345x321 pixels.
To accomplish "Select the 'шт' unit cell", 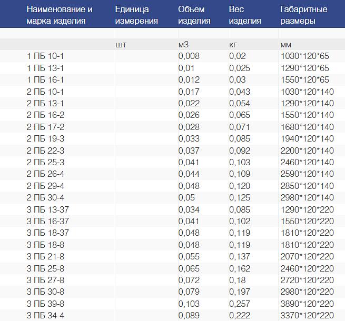I will point(121,45).
